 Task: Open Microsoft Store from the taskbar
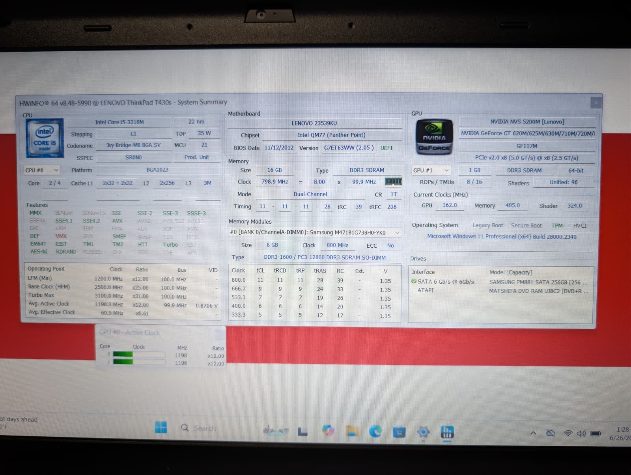[399, 432]
